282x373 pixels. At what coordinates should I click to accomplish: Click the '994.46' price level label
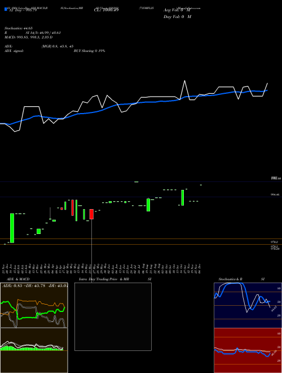point(275,194)
